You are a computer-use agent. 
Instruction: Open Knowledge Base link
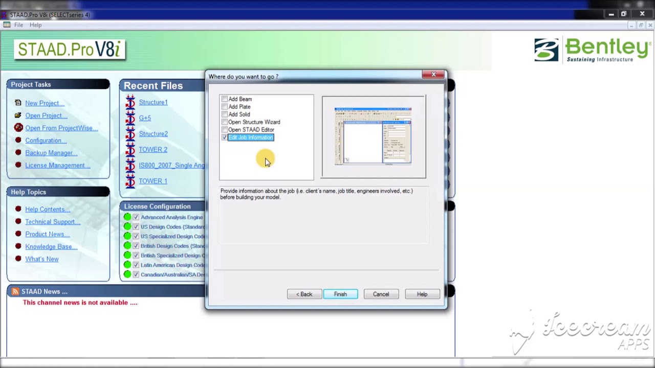point(51,247)
